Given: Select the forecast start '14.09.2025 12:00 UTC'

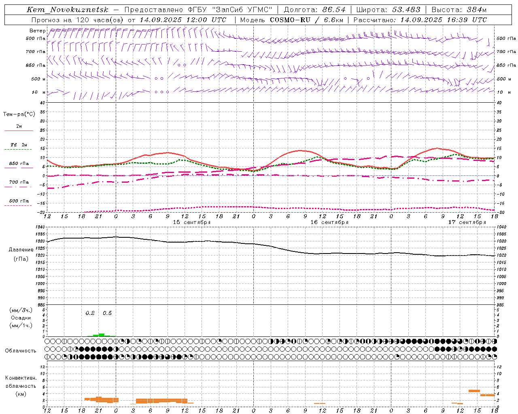Looking at the screenshot, I should coord(183,20).
